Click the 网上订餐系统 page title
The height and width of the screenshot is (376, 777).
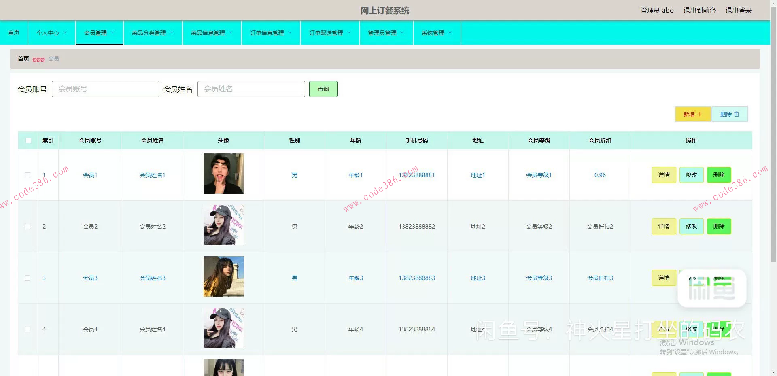385,11
